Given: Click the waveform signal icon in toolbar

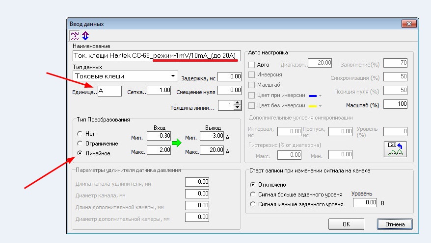Looking at the screenshot, I should (x=75, y=36).
